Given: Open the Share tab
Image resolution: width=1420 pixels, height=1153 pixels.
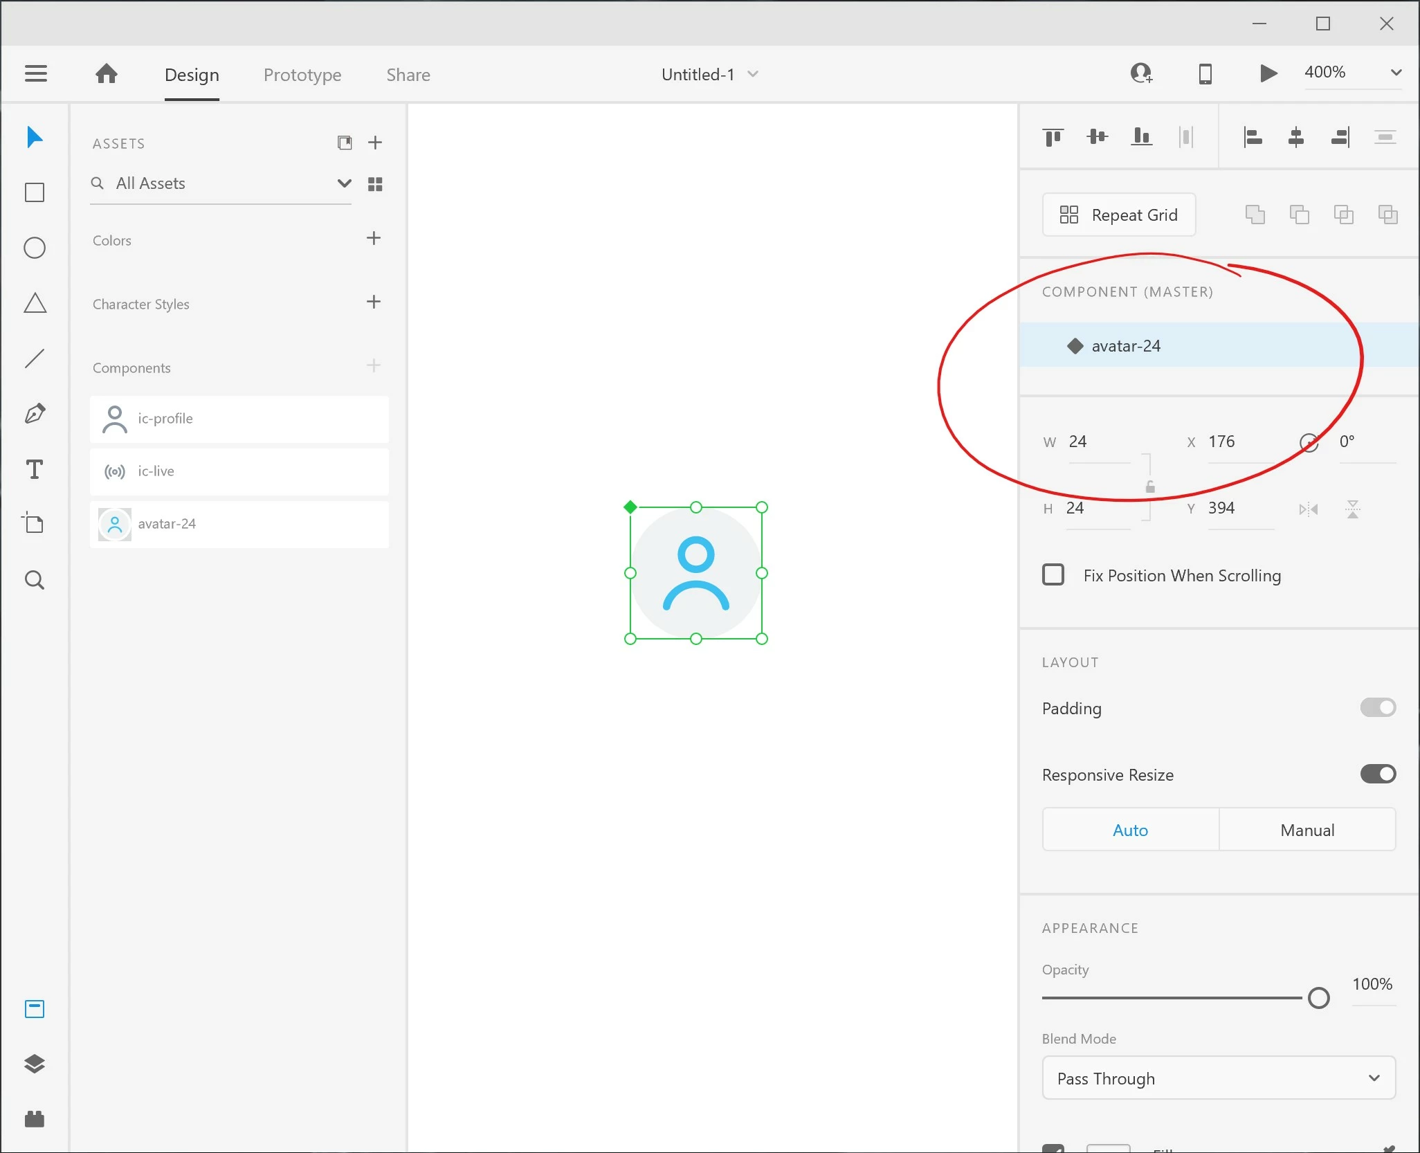Looking at the screenshot, I should (x=408, y=75).
